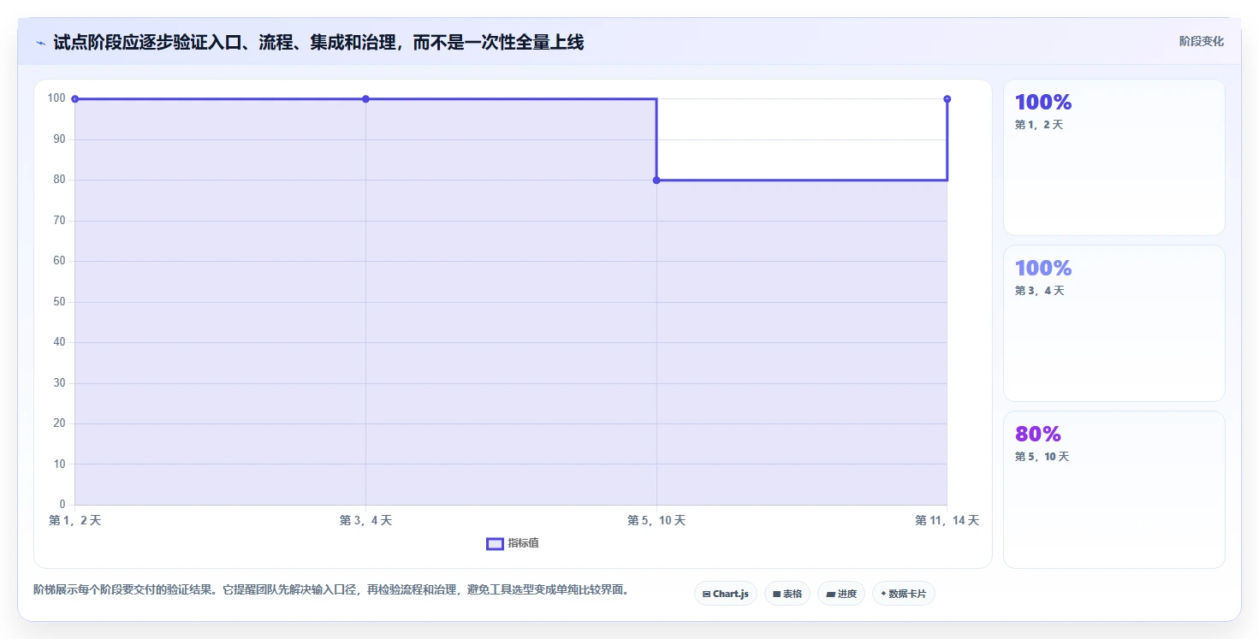Screen dimensions: 1259x639
Task: Click the x-axis label 第 3，4 天
Action: tap(365, 520)
